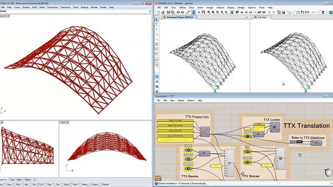Click the orange TTX Project Info component
This screenshot has width=333, height=187.
pos(204,132)
